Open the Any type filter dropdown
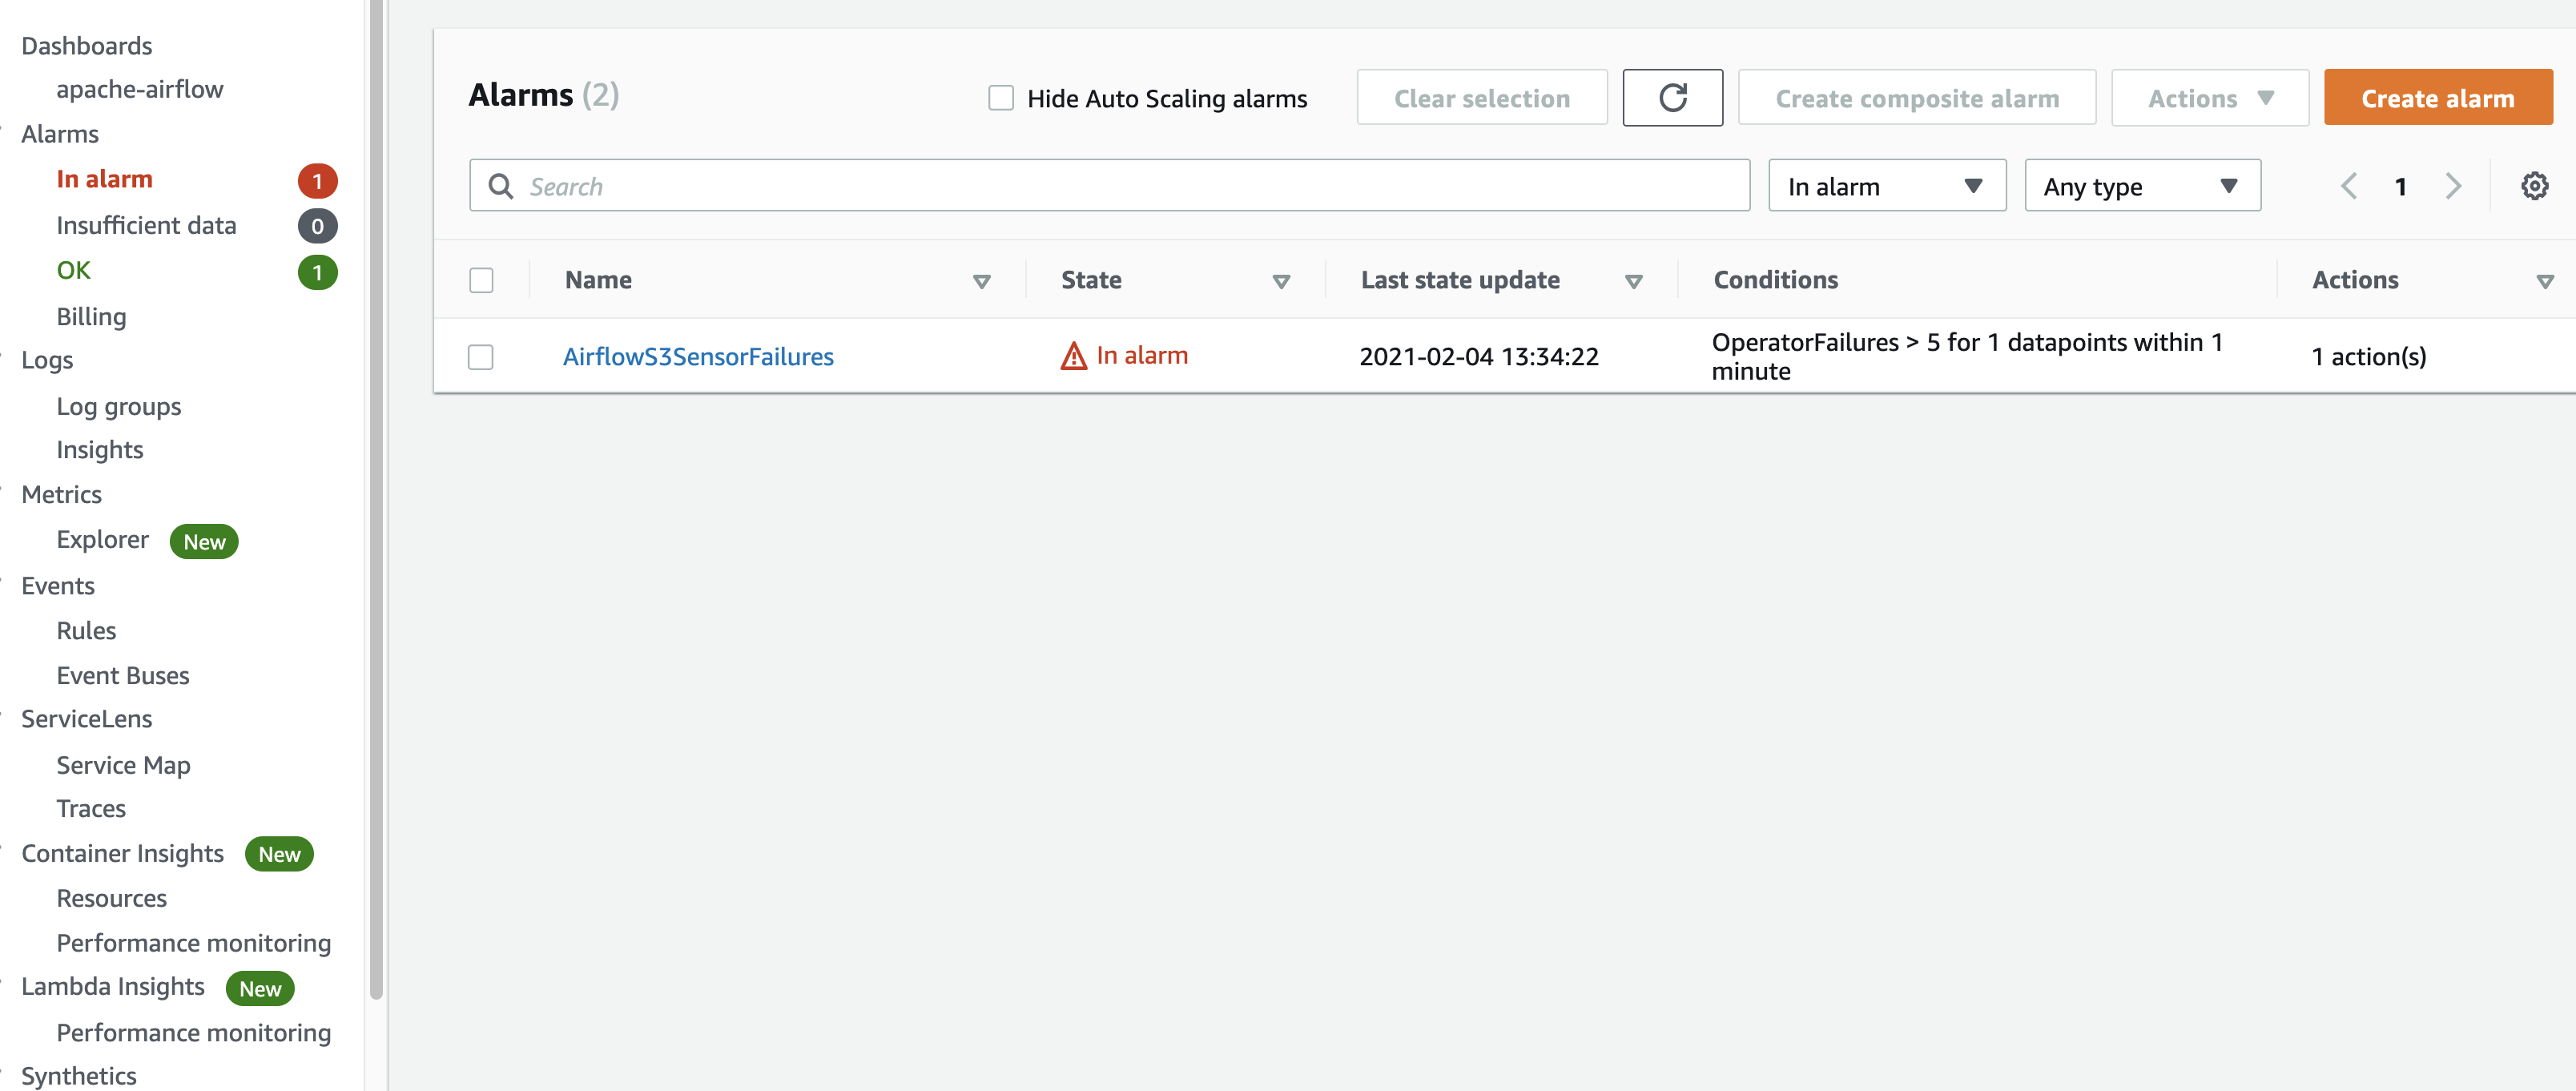2576x1091 pixels. pos(2141,186)
